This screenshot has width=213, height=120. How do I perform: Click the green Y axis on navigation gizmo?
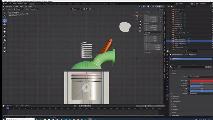(x=137, y=16)
